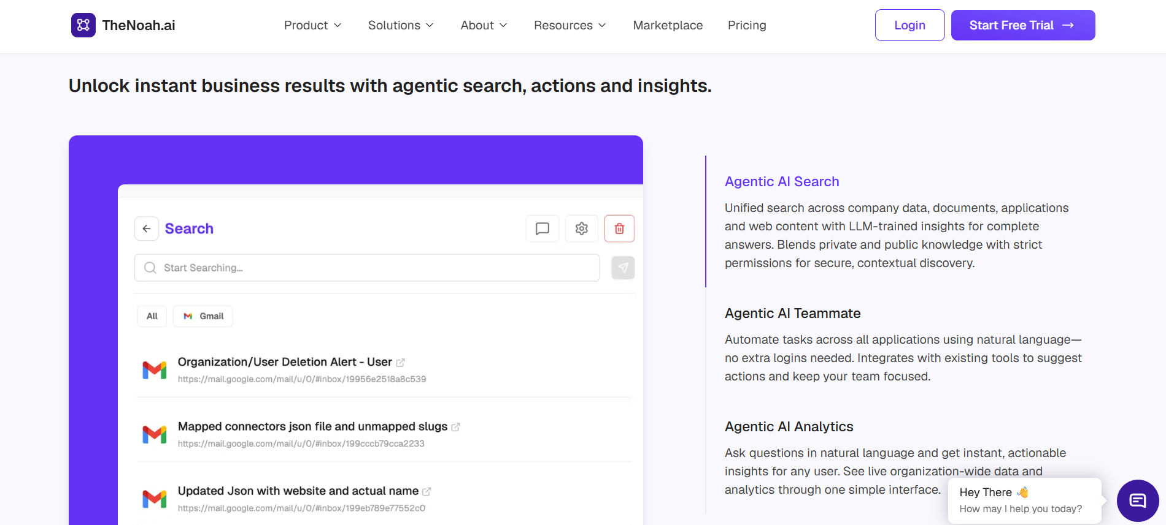Click the URL ending in 199eb789e77552c0
Screen dimensions: 1166x525
click(301, 508)
